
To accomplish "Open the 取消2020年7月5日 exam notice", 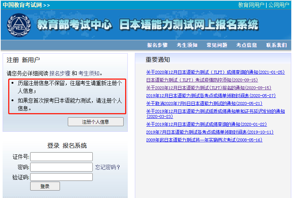I will (204, 103).
